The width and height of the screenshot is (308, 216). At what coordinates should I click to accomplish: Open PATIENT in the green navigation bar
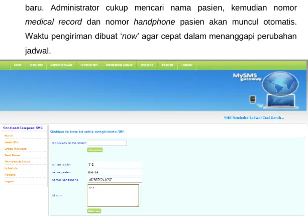point(167,65)
